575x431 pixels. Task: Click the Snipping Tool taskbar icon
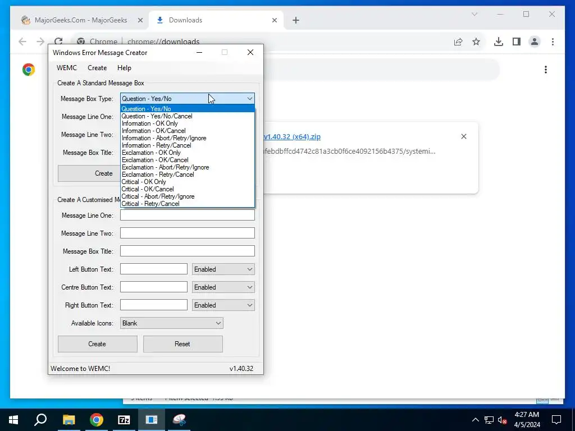[179, 420]
